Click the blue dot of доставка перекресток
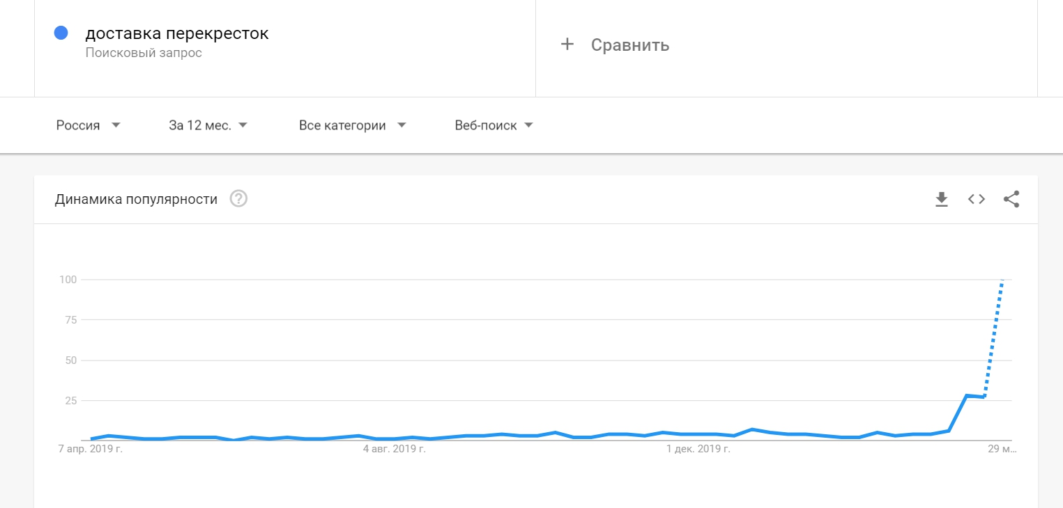The height and width of the screenshot is (508, 1063). click(x=61, y=33)
